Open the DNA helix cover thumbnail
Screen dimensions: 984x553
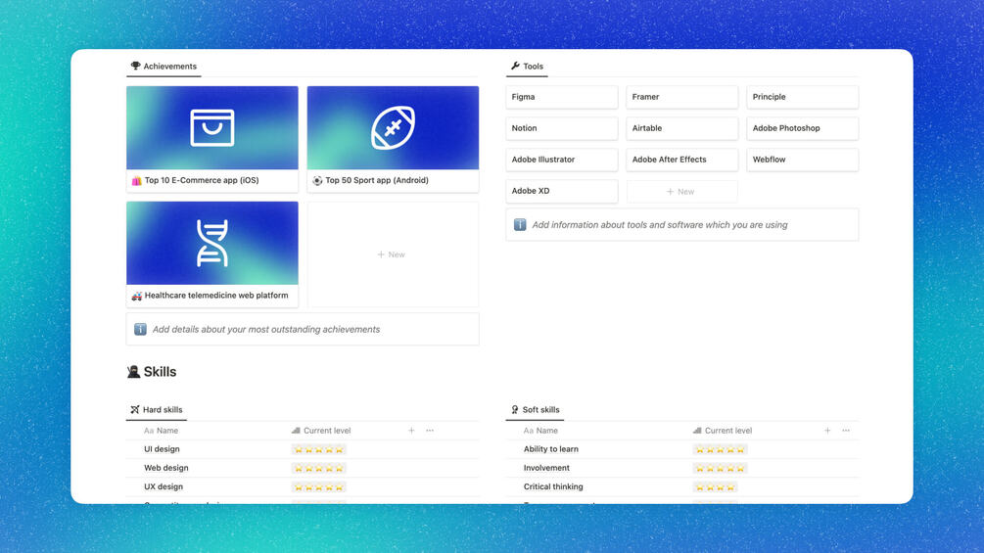pyautogui.click(x=212, y=244)
